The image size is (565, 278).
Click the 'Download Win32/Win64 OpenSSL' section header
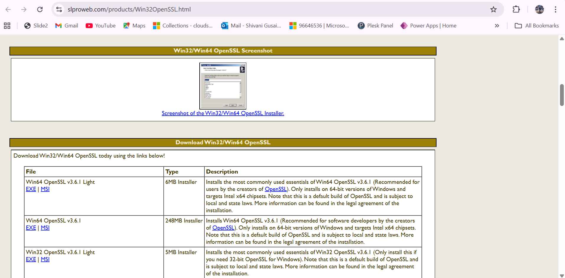[223, 143]
